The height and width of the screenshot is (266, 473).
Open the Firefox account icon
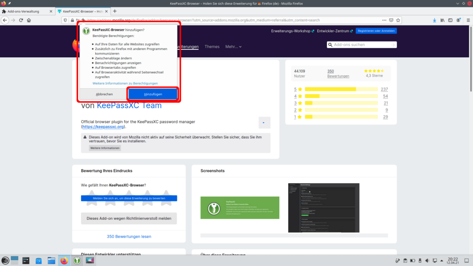(x=459, y=20)
